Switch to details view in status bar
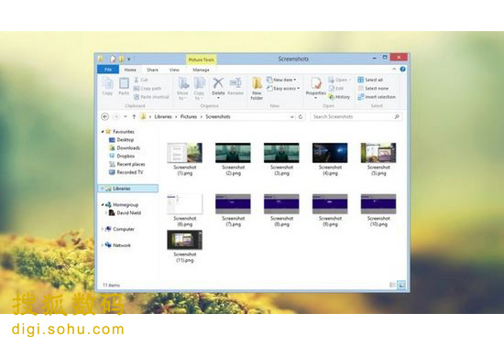 392,285
